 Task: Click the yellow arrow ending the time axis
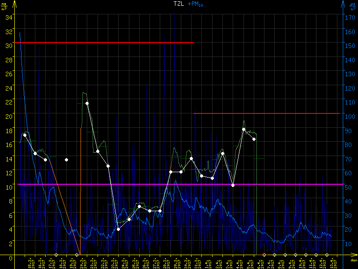(354, 255)
